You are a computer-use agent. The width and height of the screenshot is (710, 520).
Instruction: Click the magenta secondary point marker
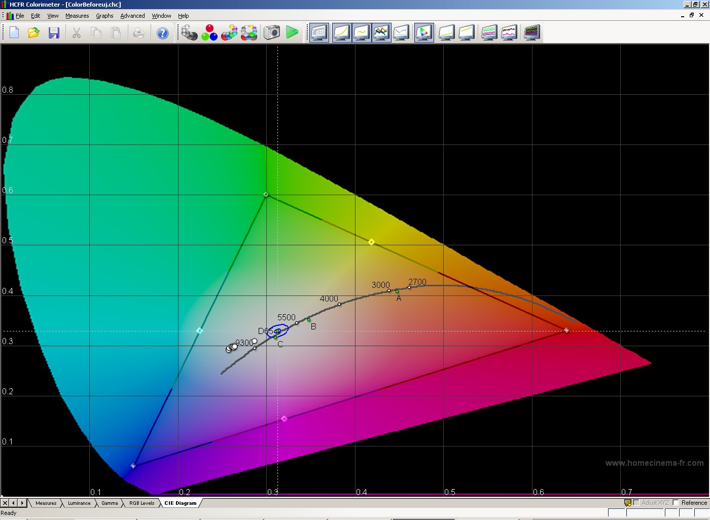click(x=284, y=419)
